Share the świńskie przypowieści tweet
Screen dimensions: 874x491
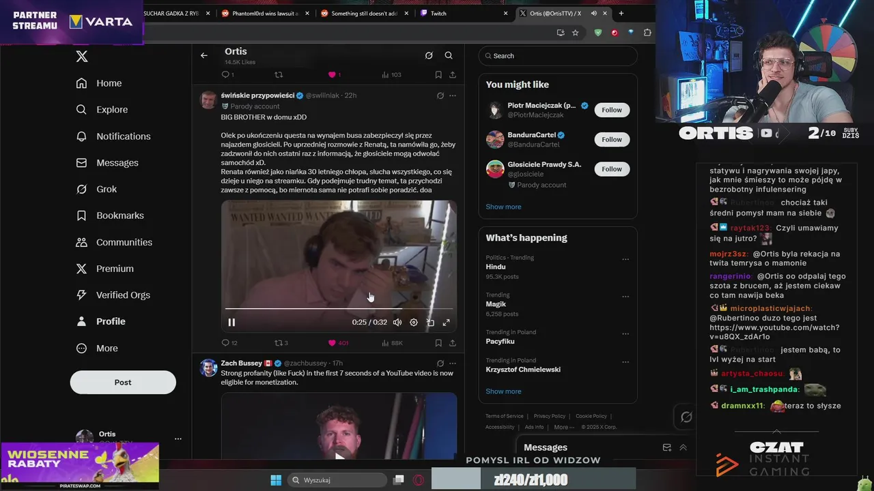point(452,343)
